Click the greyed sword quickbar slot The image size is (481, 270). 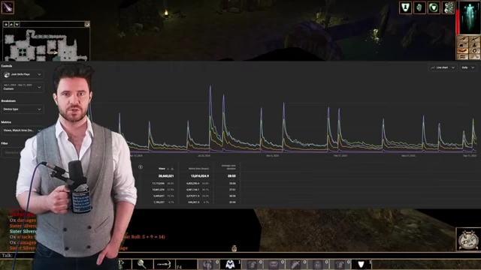295,264
